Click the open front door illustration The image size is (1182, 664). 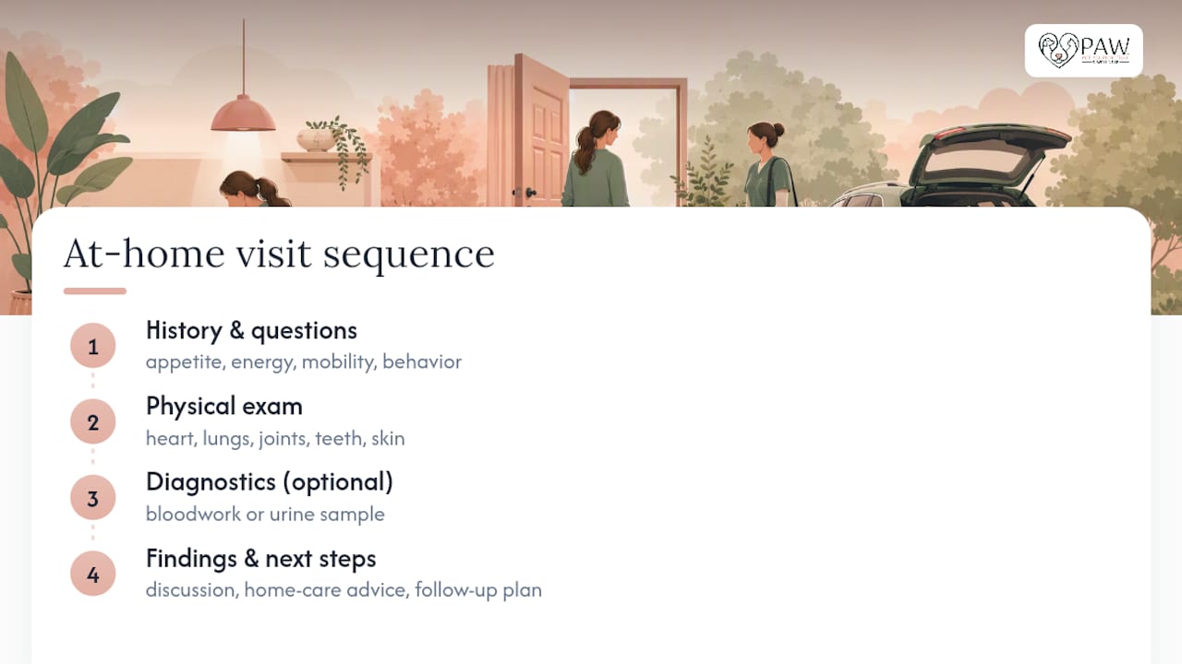point(541,131)
